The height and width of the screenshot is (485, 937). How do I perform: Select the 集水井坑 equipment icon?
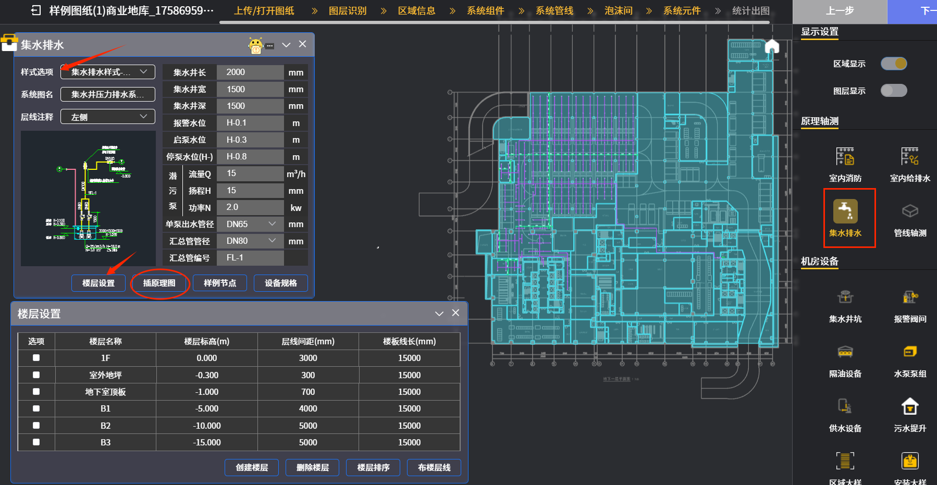(845, 297)
